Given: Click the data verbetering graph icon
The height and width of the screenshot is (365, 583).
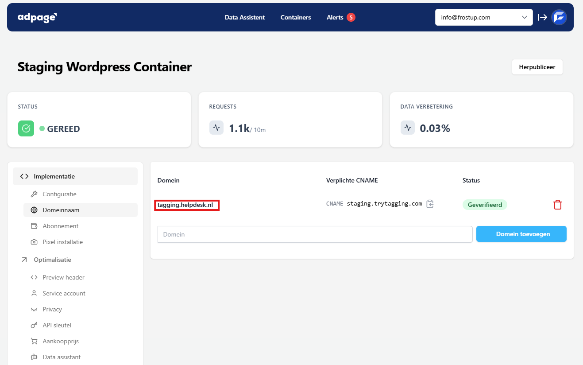Looking at the screenshot, I should 408,128.
